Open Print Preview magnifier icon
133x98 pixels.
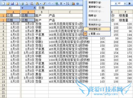26,4
